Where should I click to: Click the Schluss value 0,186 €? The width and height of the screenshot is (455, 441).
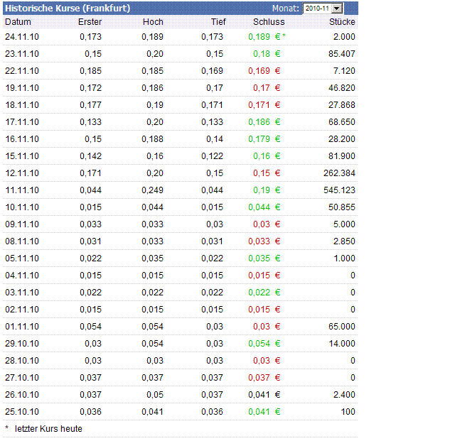coord(264,121)
